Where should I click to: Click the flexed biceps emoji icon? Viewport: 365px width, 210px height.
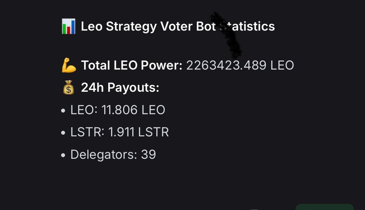tap(68, 65)
